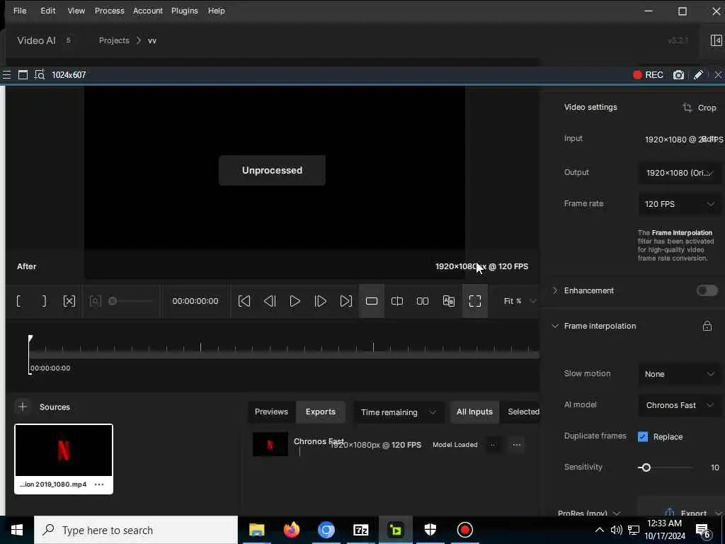Open the Process menu
This screenshot has width=725, height=544.
[x=110, y=11]
